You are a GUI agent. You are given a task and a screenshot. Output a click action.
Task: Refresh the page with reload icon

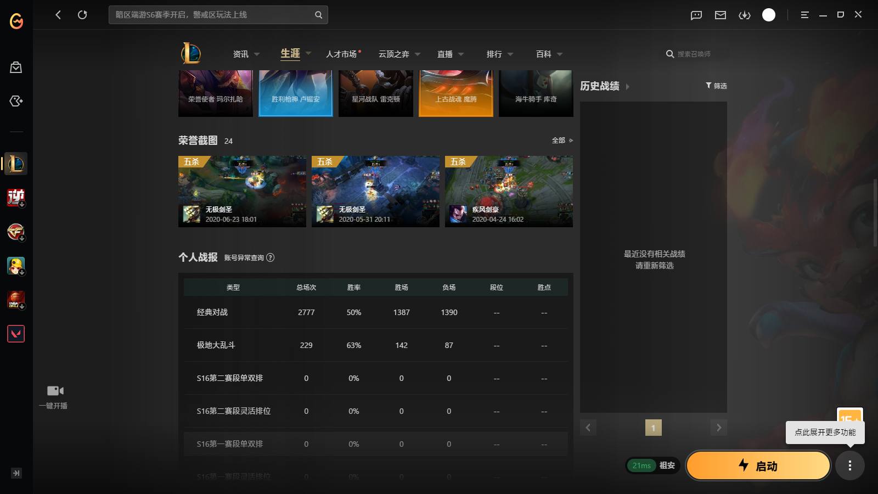[82, 15]
